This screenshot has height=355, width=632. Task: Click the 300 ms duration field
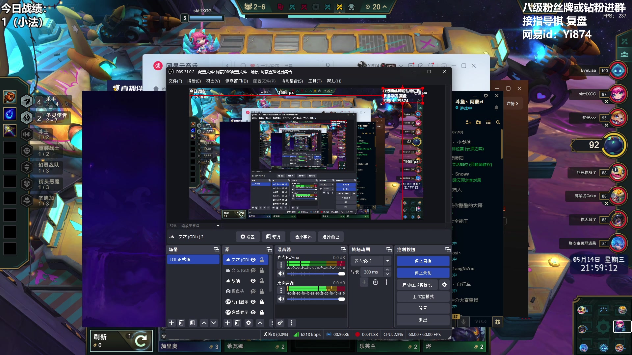pyautogui.click(x=373, y=272)
